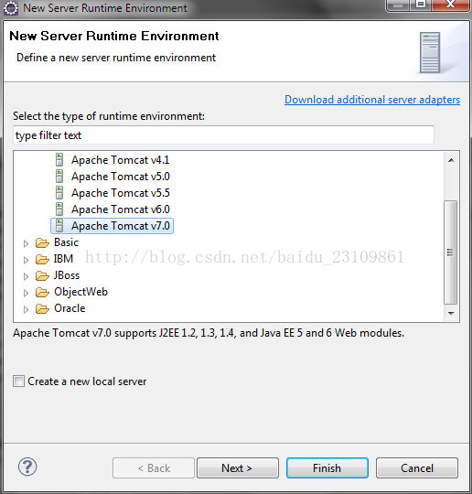
Task: Close the dialog window
Action: pos(451,5)
